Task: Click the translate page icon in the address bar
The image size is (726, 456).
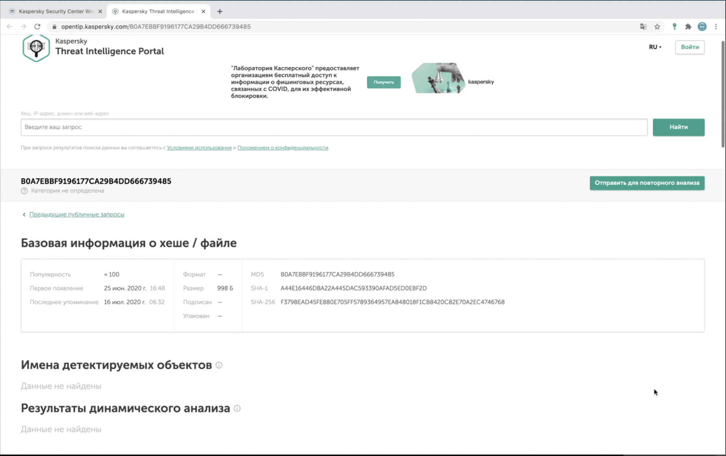Action: click(x=643, y=26)
